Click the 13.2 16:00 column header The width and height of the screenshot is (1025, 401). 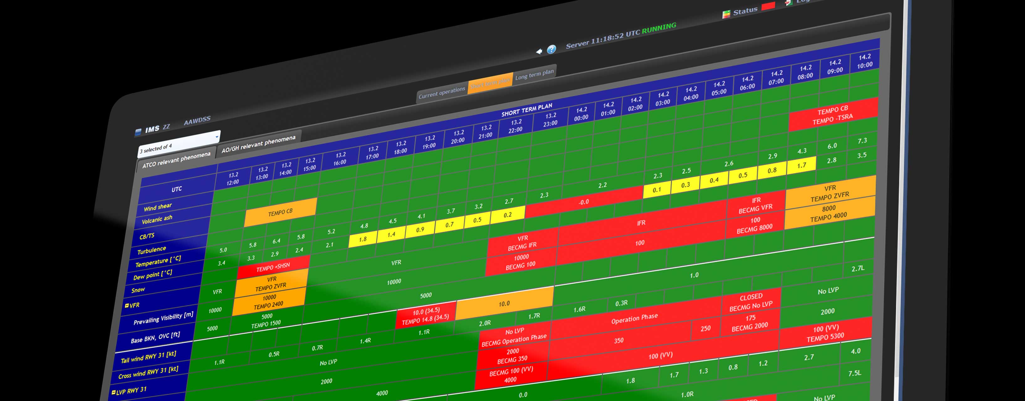pos(340,159)
